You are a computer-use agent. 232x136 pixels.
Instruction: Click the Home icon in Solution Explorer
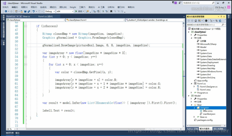[195, 21]
